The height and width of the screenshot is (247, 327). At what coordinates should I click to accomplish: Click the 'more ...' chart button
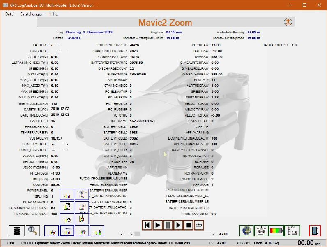point(67,231)
